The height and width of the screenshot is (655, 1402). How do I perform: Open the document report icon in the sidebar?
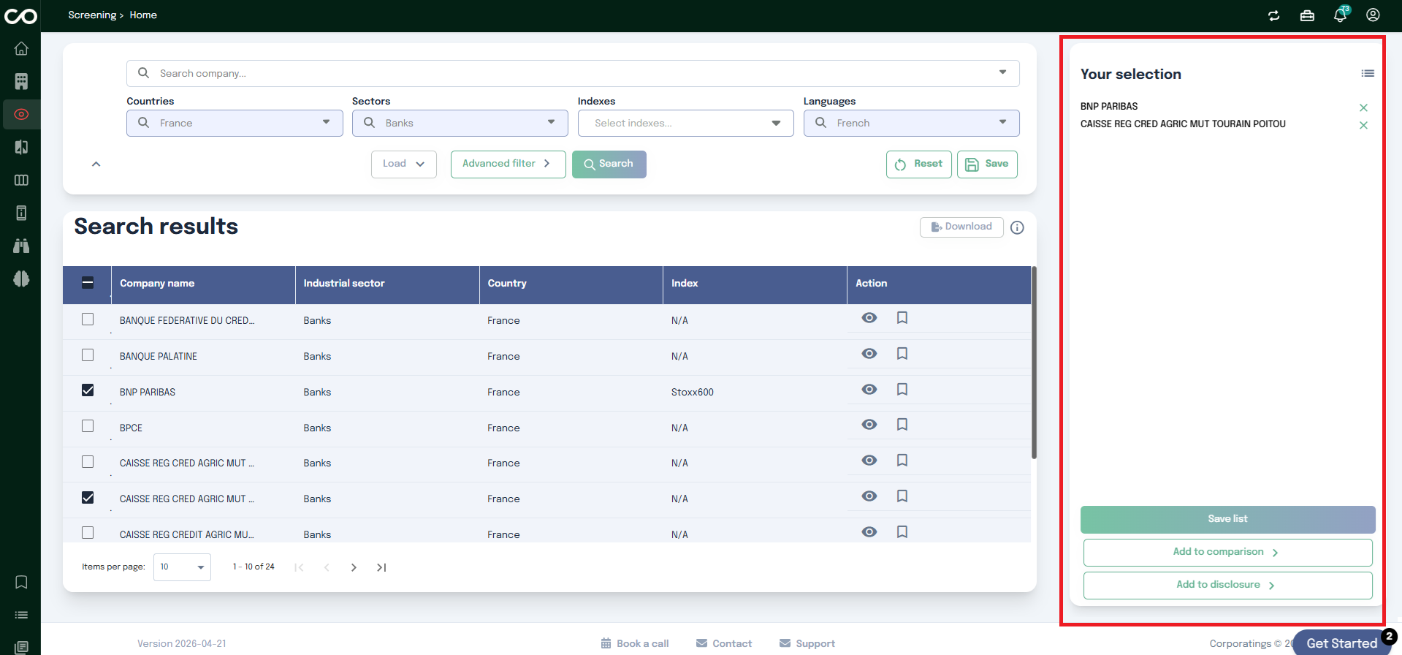(x=21, y=213)
